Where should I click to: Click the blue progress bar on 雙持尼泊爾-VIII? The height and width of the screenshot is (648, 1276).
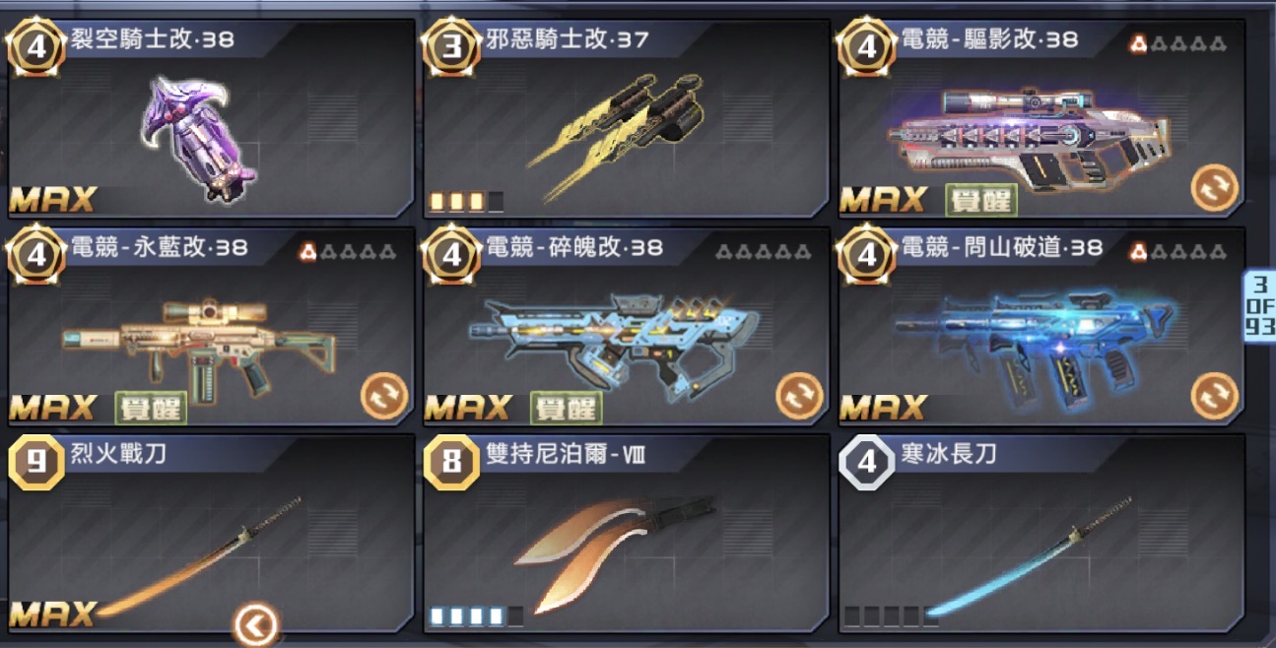pyautogui.click(x=477, y=617)
